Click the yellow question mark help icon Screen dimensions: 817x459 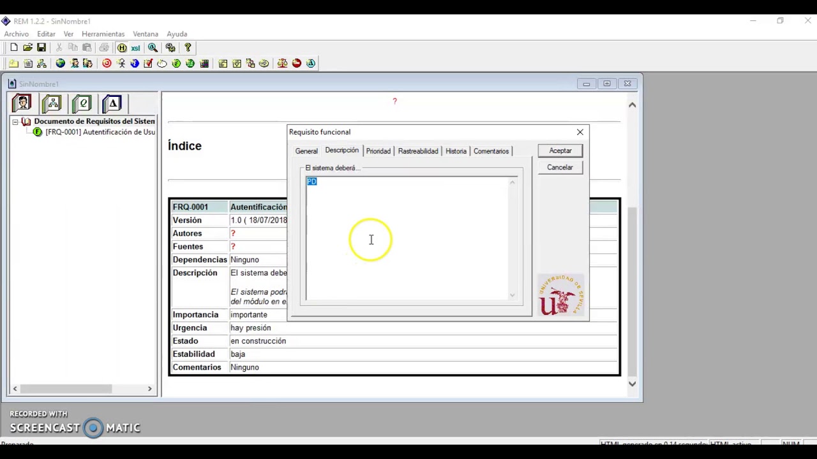point(188,48)
